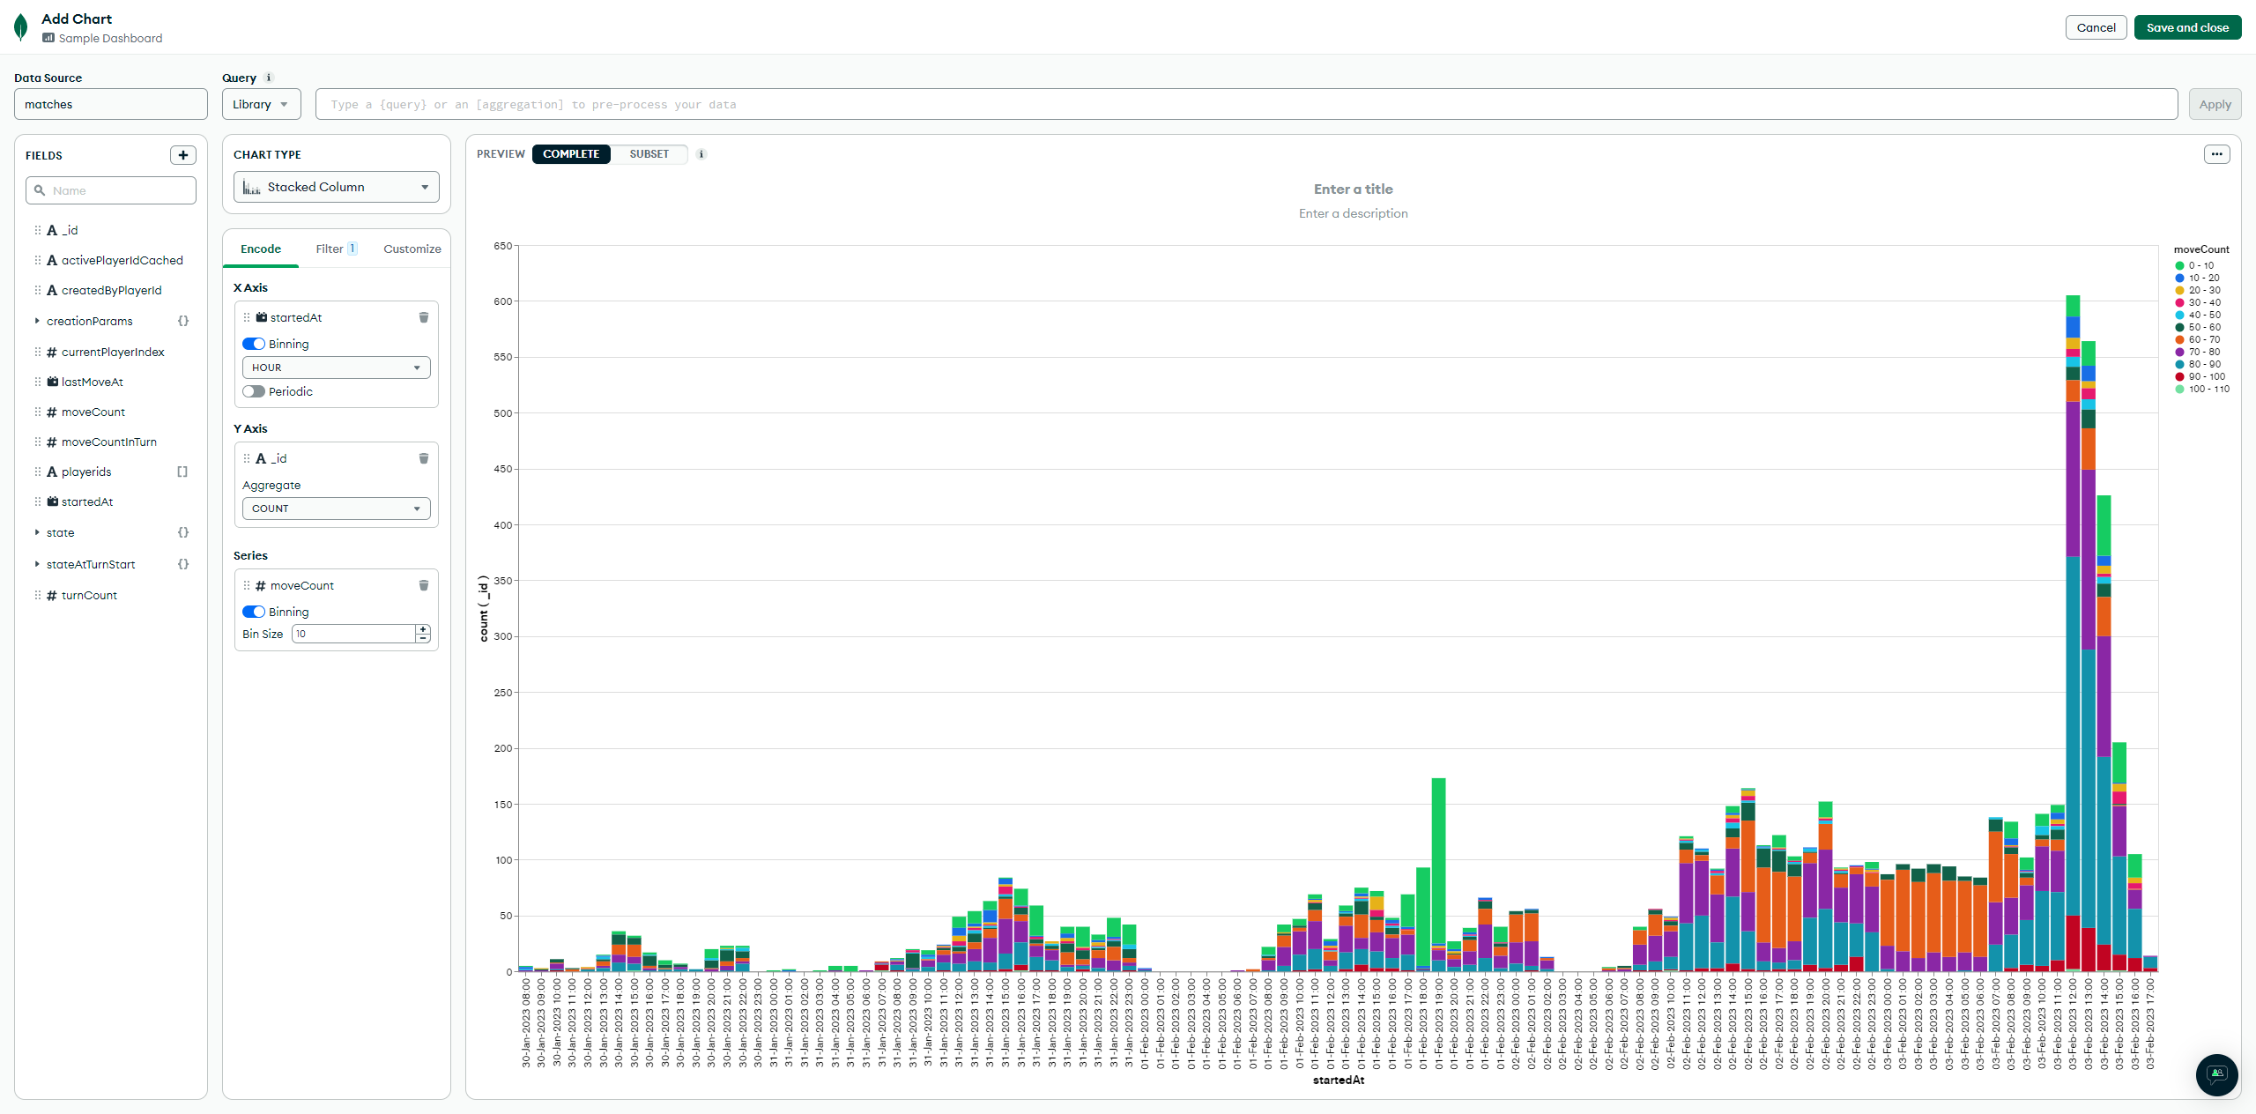Screen dimensions: 2256x1114
Task: Delete moveCount from Series encoding
Action: pyautogui.click(x=424, y=585)
